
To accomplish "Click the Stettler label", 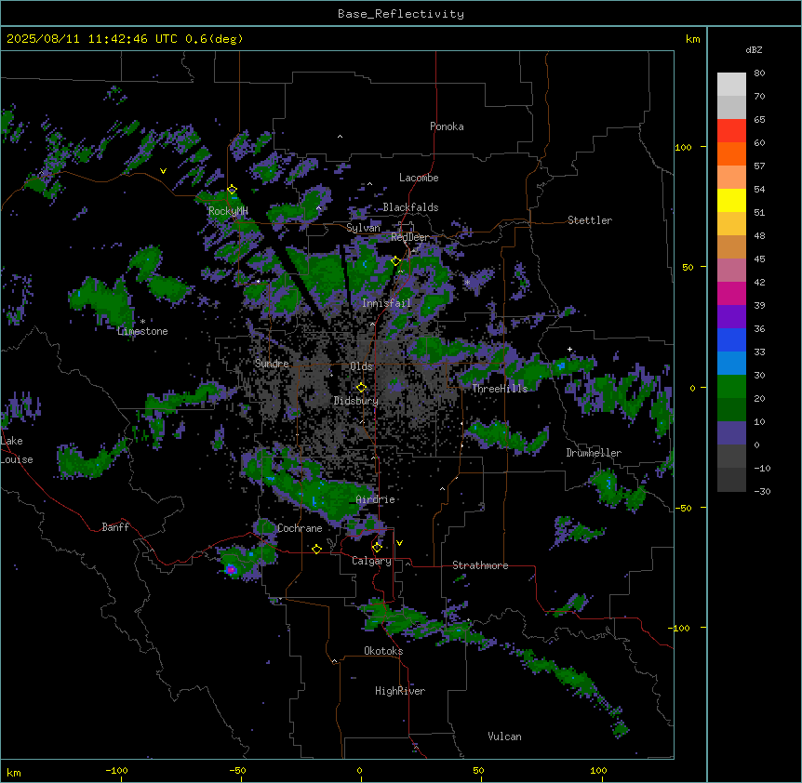I will 590,220.
